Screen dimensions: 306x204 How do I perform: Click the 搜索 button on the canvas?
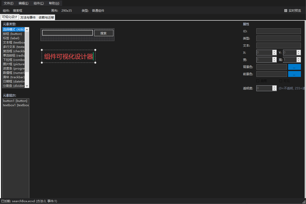click(x=104, y=33)
